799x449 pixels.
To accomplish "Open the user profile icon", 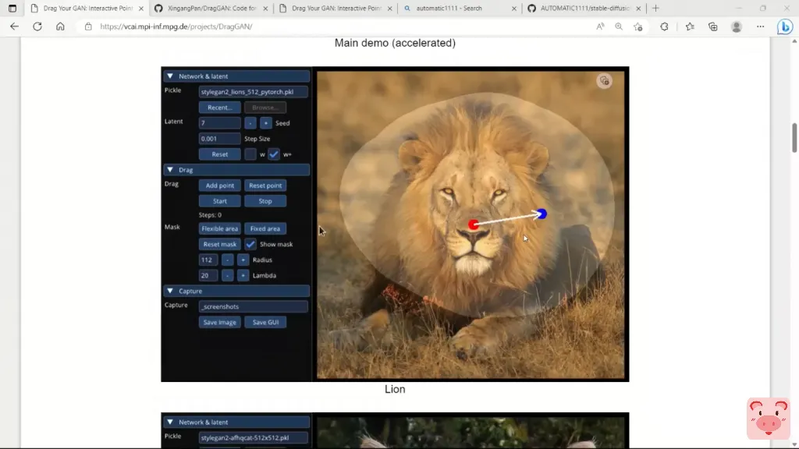I will click(x=737, y=27).
